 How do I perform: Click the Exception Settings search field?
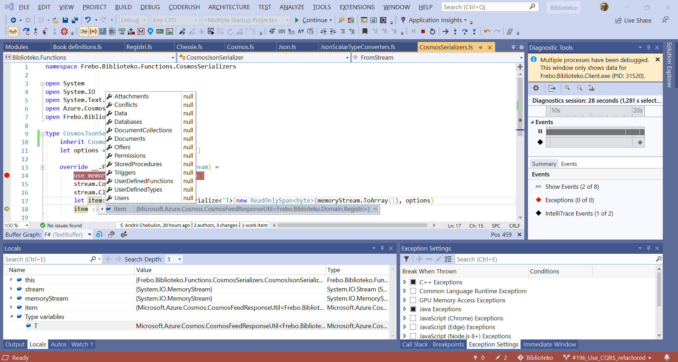coord(554,259)
